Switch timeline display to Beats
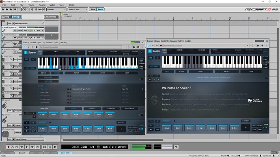This screenshot has height=157, width=280. (x=100, y=9)
